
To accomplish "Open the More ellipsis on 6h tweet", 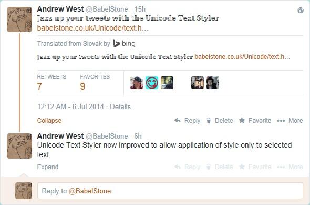I will 281,167.
